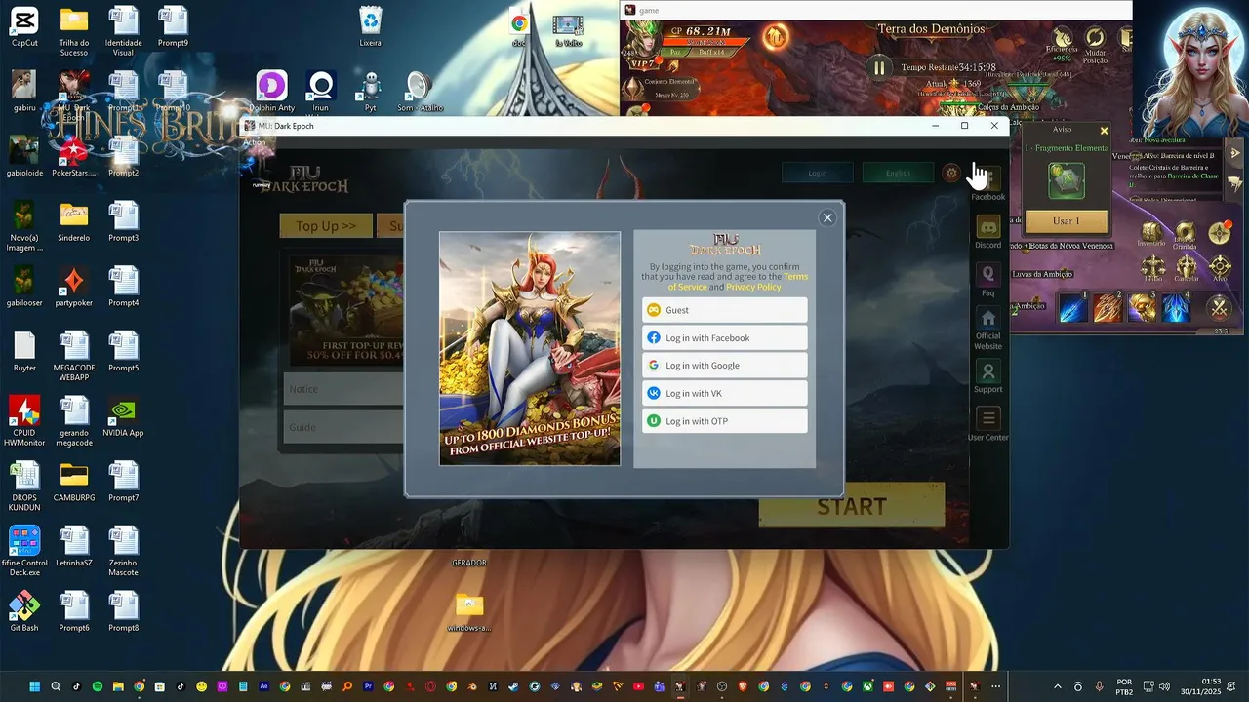Viewport: 1249px width, 702px height.
Task: Click the Fragmento Elemental item icon
Action: [1066, 181]
